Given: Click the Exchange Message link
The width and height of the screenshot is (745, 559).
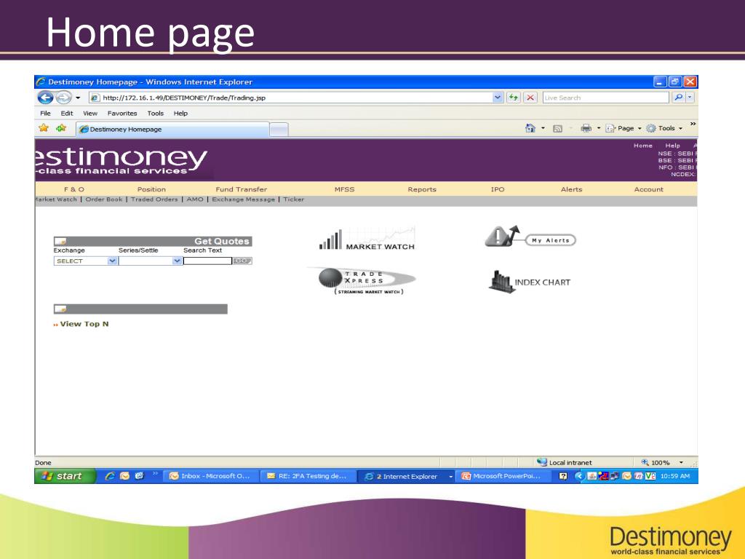Looking at the screenshot, I should tap(243, 199).
